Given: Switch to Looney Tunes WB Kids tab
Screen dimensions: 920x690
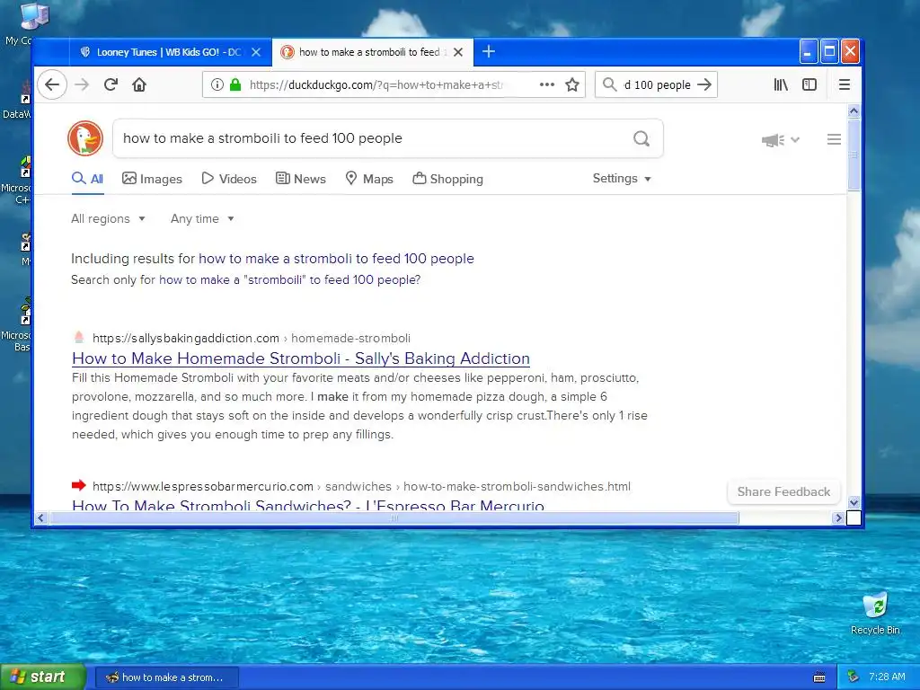Looking at the screenshot, I should pos(170,52).
